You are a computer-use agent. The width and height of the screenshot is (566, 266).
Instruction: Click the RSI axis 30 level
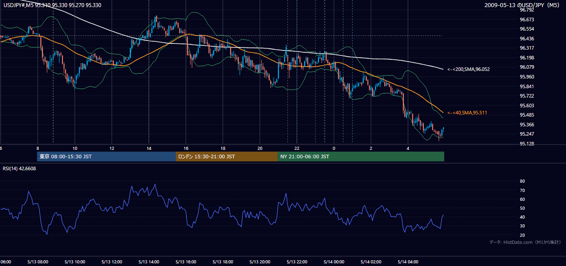[x=522, y=226]
